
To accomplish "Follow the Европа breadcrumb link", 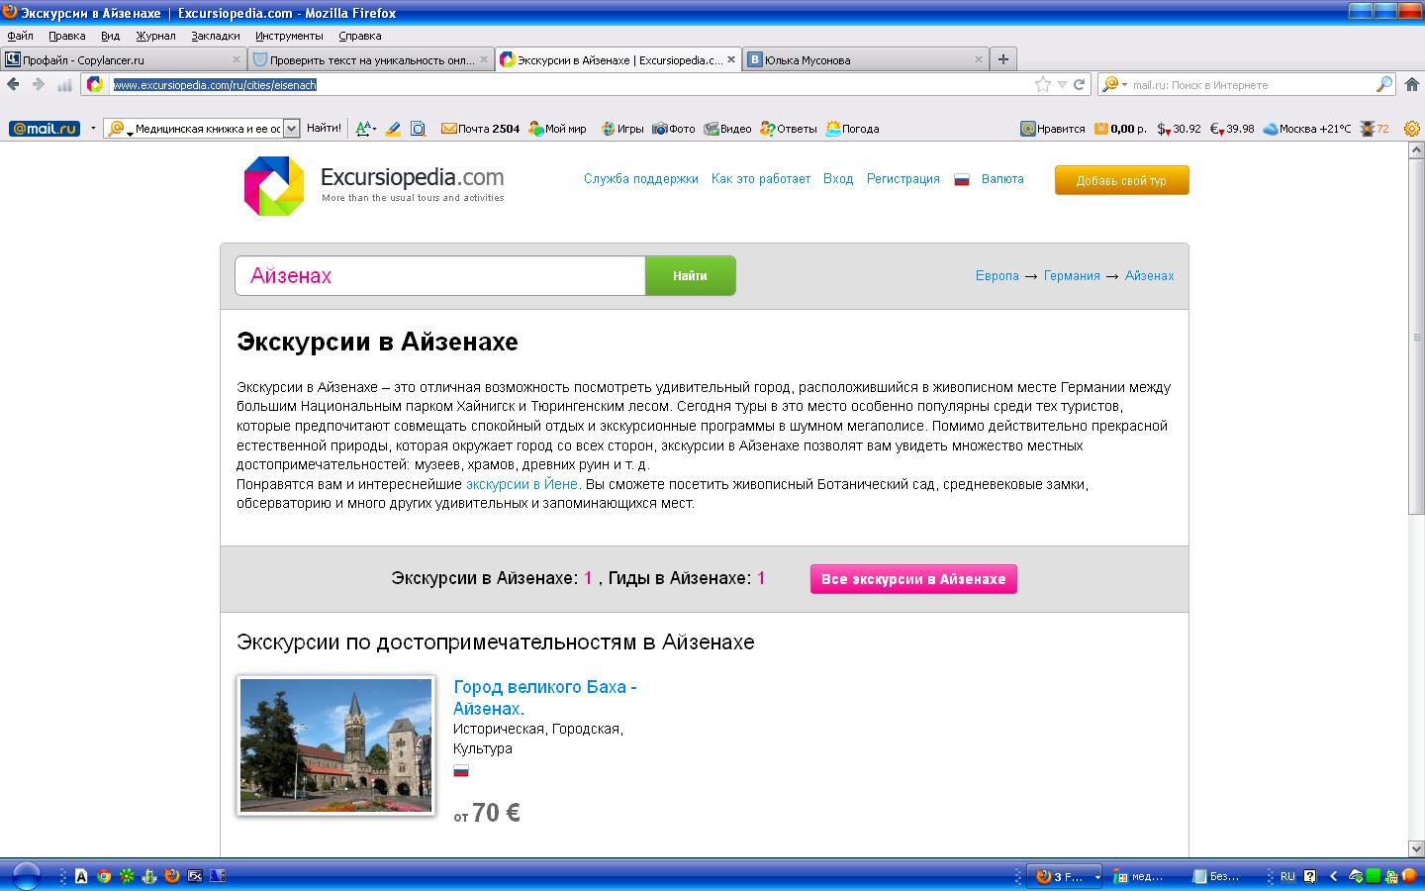I will tap(997, 276).
